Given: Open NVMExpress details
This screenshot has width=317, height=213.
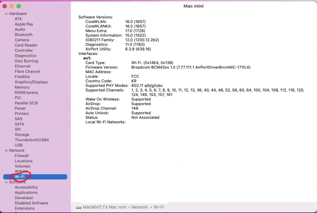Looking at the screenshot, I should (26, 93).
